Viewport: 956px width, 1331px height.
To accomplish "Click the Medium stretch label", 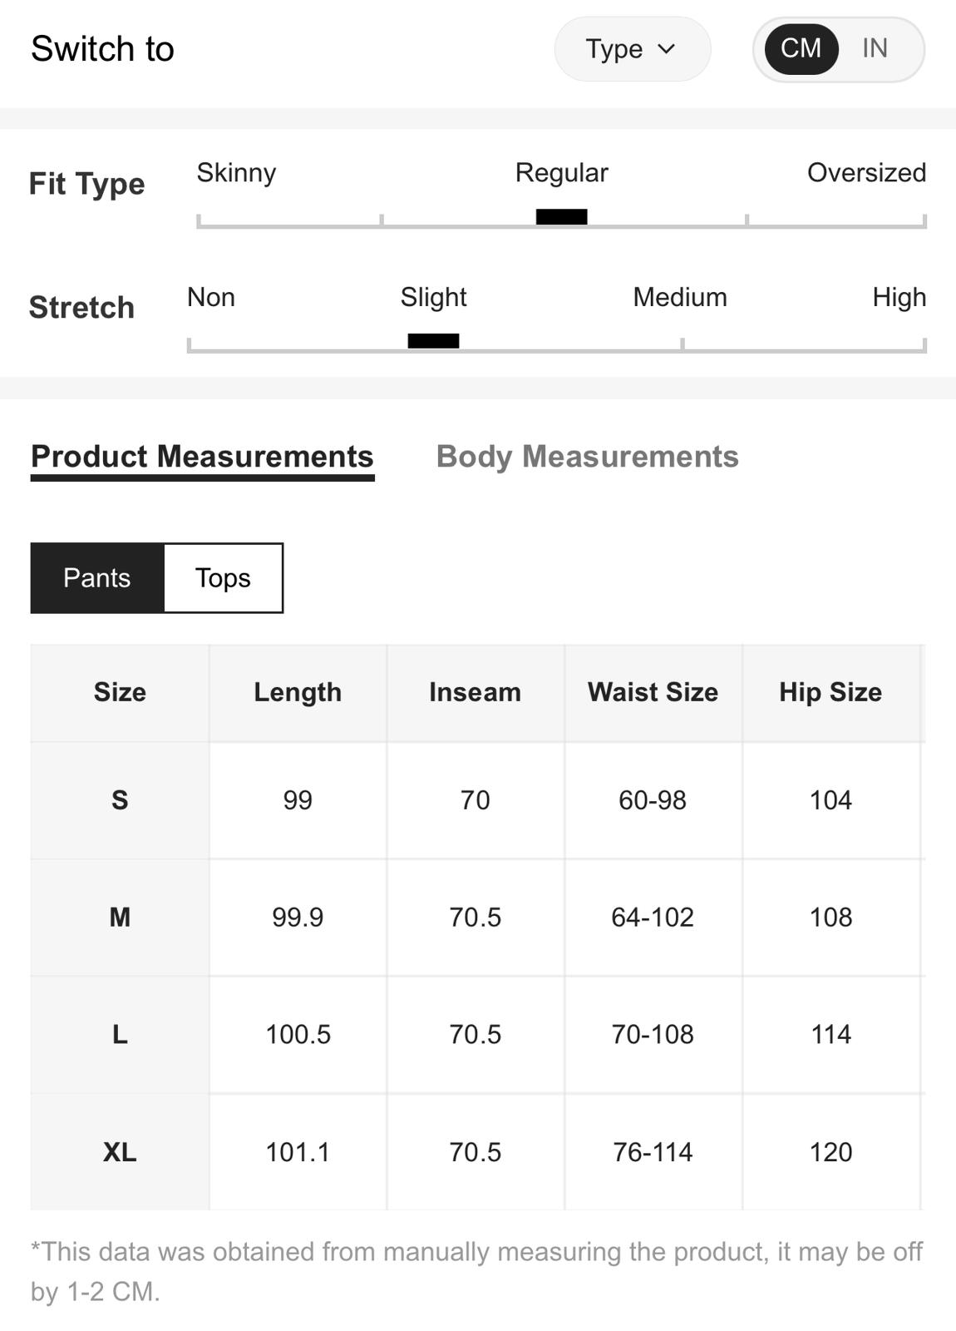I will tap(680, 297).
